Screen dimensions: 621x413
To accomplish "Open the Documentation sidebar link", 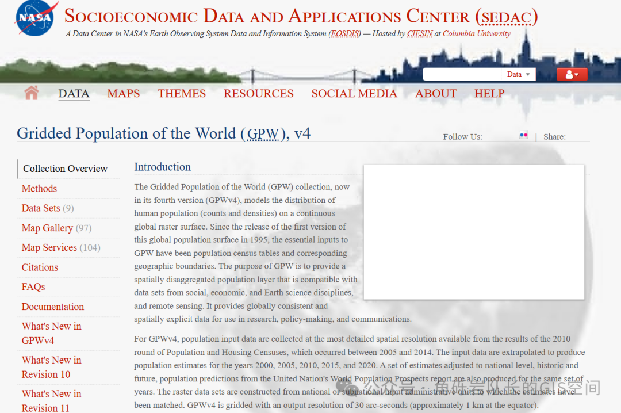I will click(x=53, y=307).
